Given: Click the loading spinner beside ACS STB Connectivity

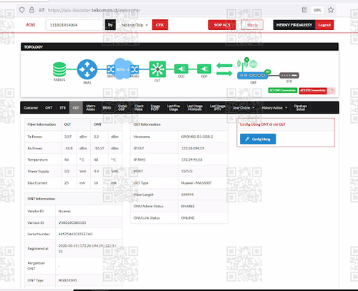Looking at the screenshot, I should tap(332, 91).
